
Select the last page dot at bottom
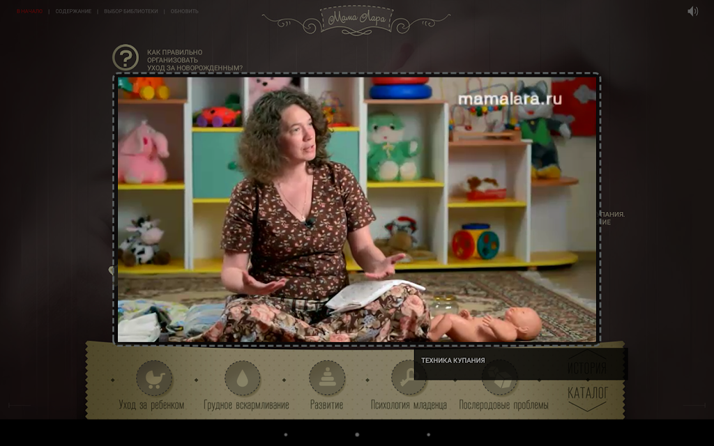click(x=429, y=435)
